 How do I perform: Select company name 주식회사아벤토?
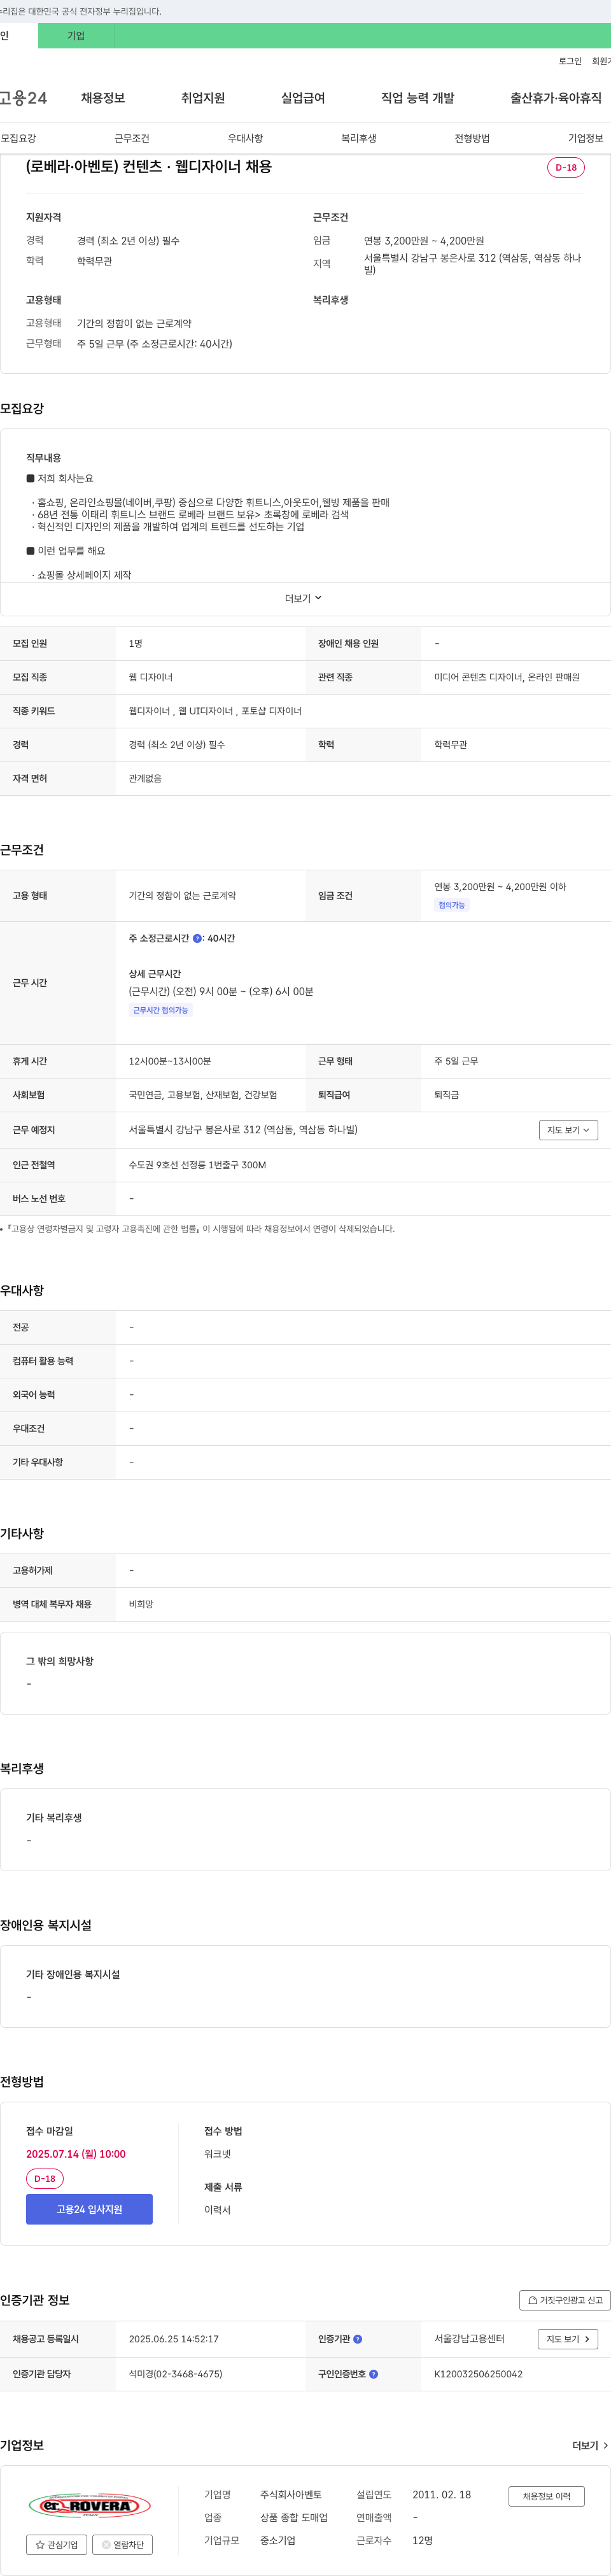[x=291, y=2494]
